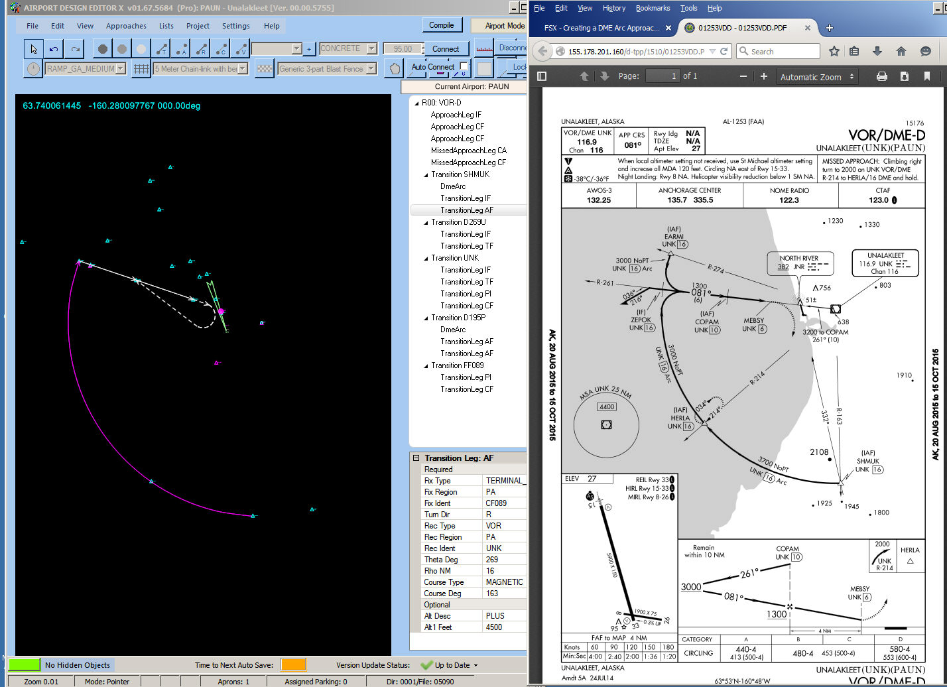Collapse the Transition SHMUK tree node

[x=427, y=174]
